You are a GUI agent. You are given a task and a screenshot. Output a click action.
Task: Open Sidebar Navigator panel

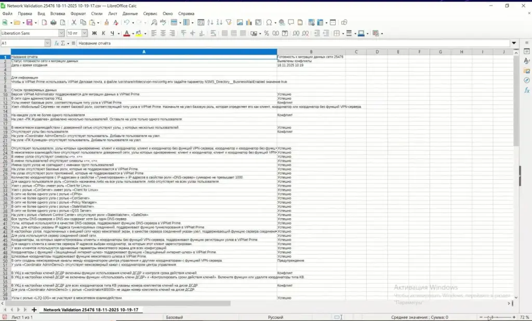527,80
